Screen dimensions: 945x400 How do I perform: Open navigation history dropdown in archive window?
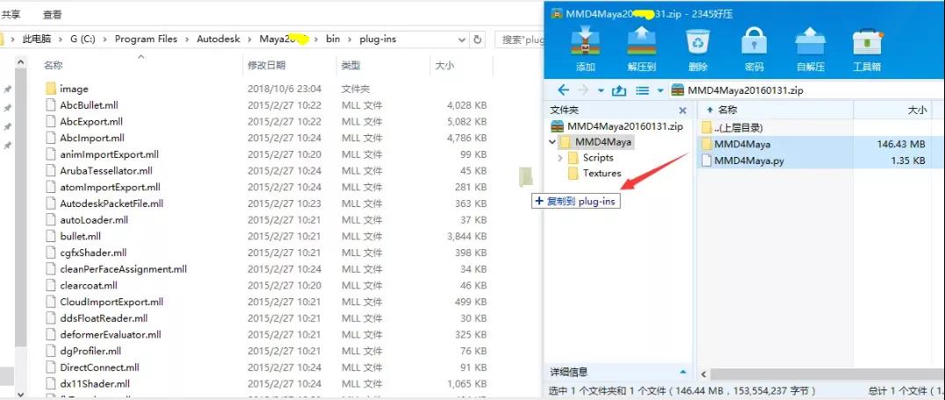coord(601,91)
